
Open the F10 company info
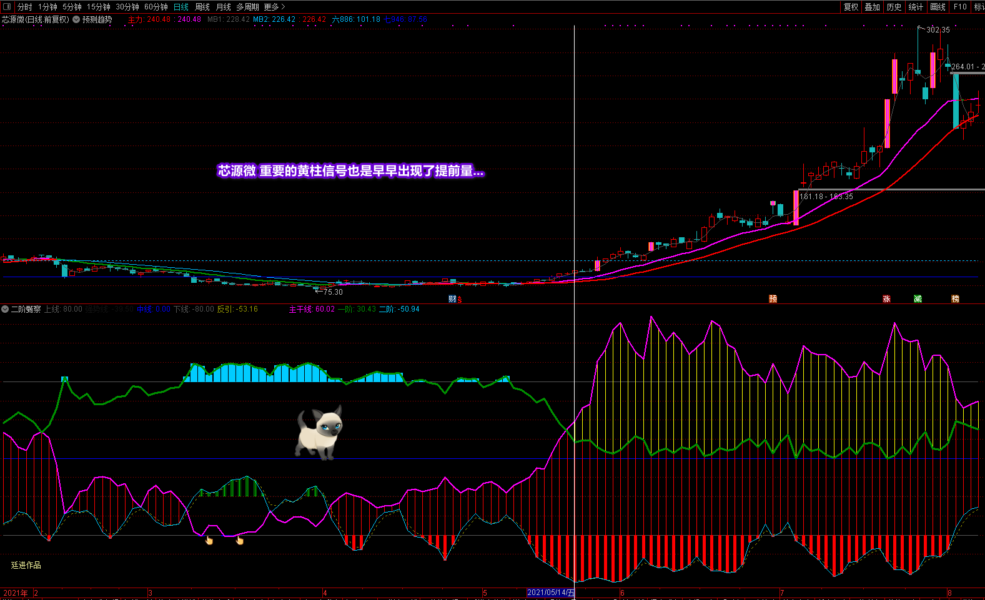pyautogui.click(x=960, y=7)
